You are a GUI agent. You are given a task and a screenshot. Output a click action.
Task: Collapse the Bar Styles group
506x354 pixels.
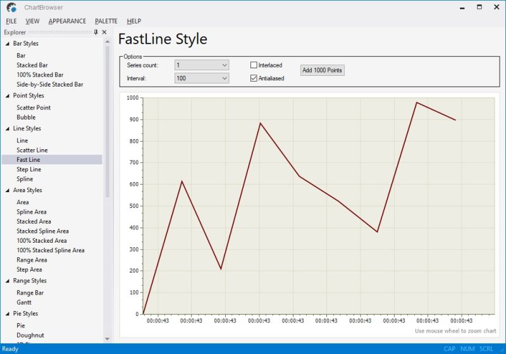click(x=8, y=44)
